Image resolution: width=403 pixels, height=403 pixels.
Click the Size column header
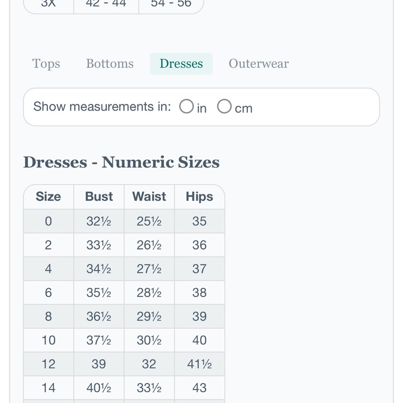tap(48, 197)
